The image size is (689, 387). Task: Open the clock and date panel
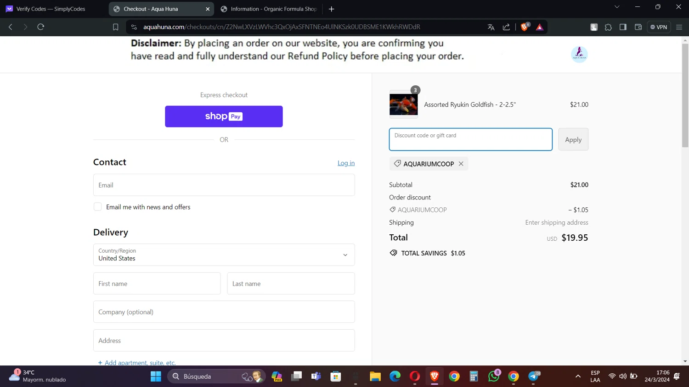(x=657, y=376)
